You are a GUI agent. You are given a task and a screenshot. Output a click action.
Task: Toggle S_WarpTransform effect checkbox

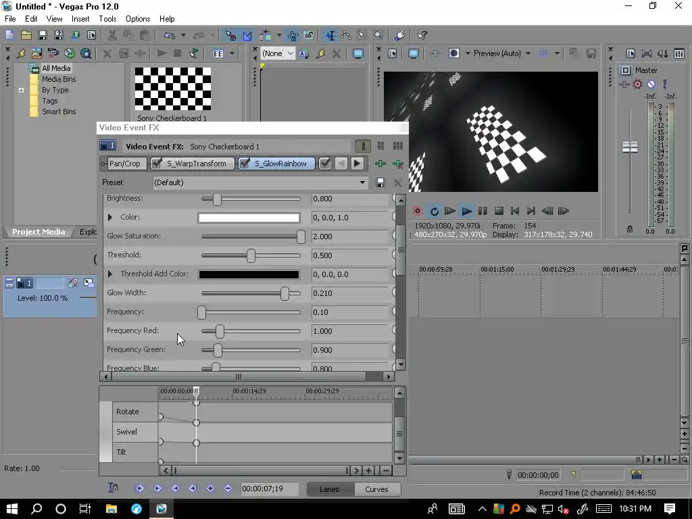156,164
